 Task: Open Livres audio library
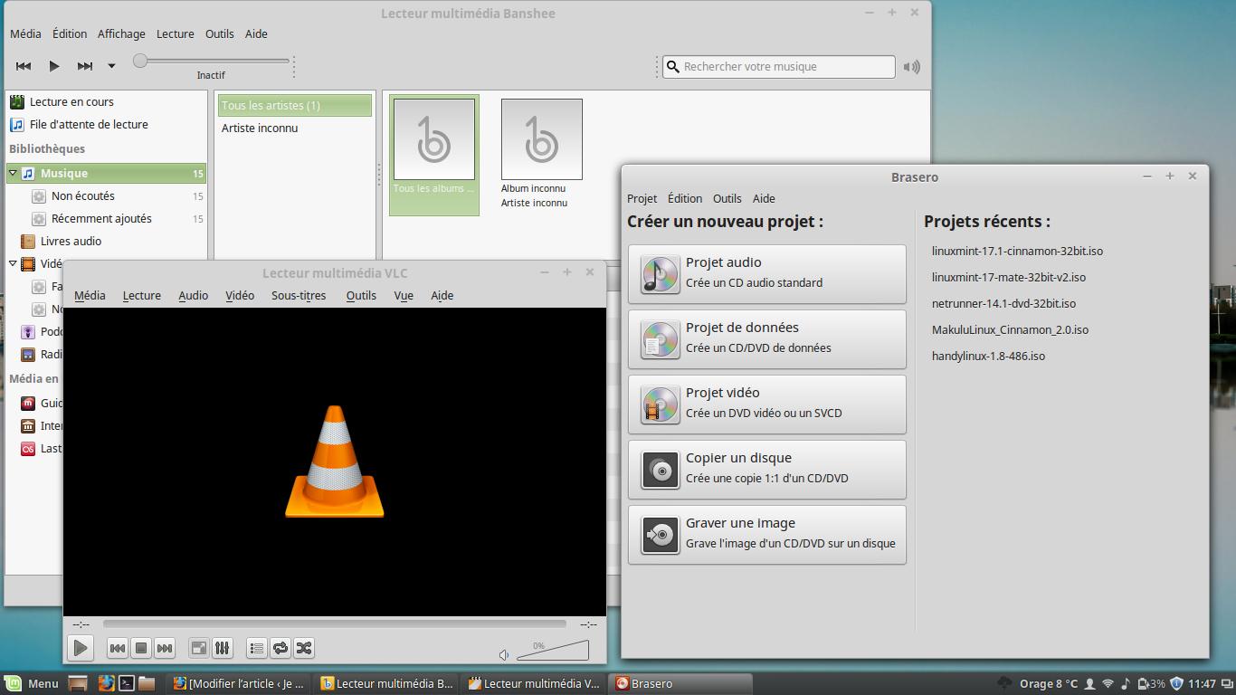coord(71,241)
